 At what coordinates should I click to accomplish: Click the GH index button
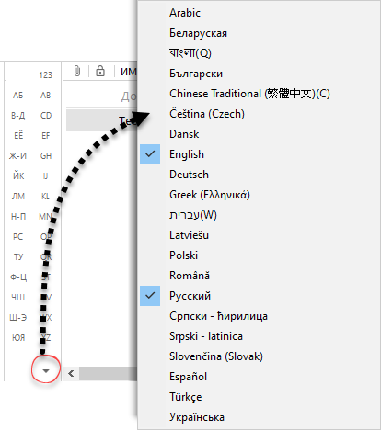click(x=46, y=156)
